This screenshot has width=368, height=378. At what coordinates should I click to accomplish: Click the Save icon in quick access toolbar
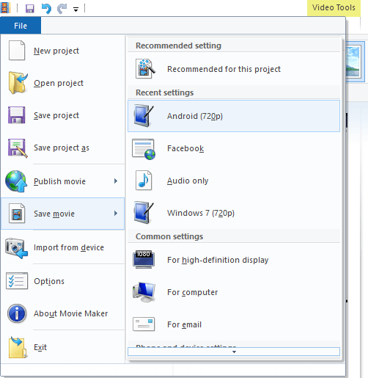click(x=30, y=9)
